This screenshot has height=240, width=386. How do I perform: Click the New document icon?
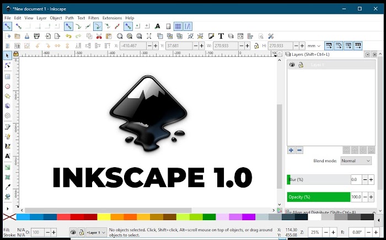8,36
